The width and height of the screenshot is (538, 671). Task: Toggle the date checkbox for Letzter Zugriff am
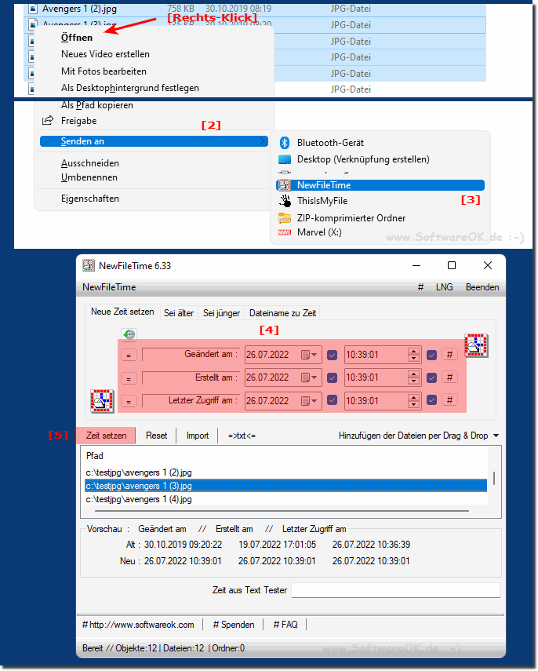tap(332, 400)
